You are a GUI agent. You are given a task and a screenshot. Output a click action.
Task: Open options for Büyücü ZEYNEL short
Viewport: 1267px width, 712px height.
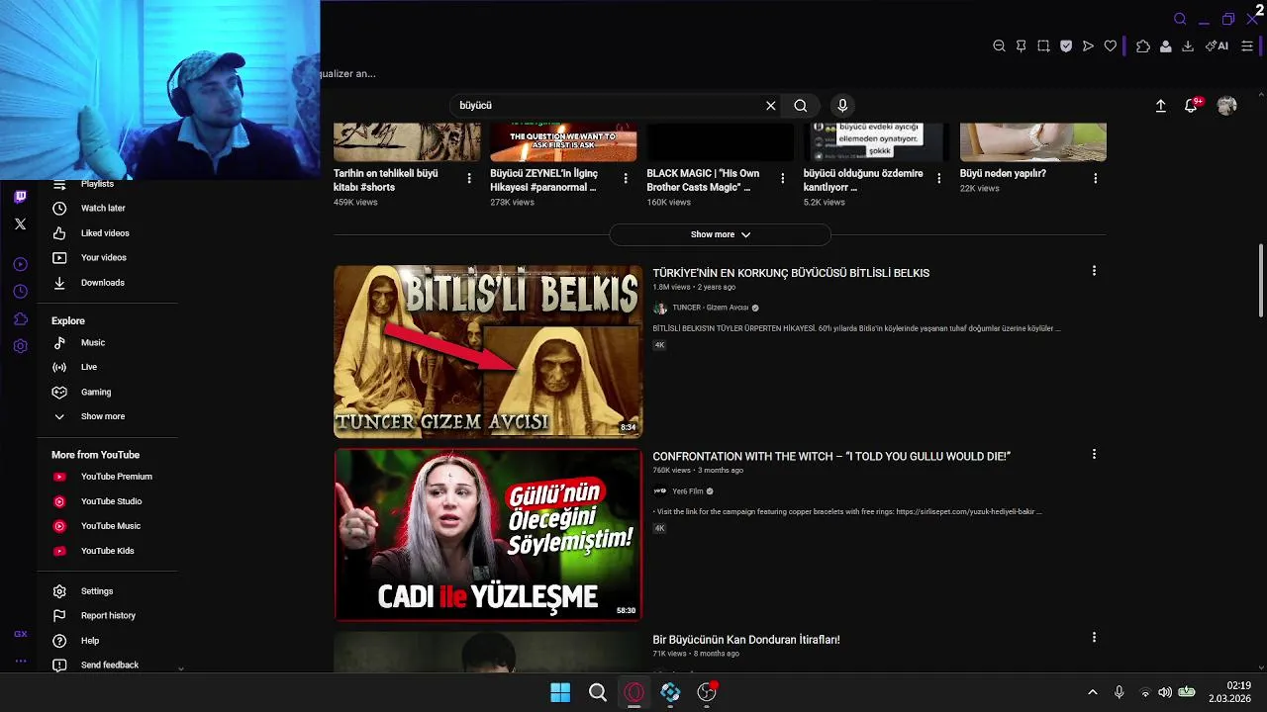click(x=626, y=179)
